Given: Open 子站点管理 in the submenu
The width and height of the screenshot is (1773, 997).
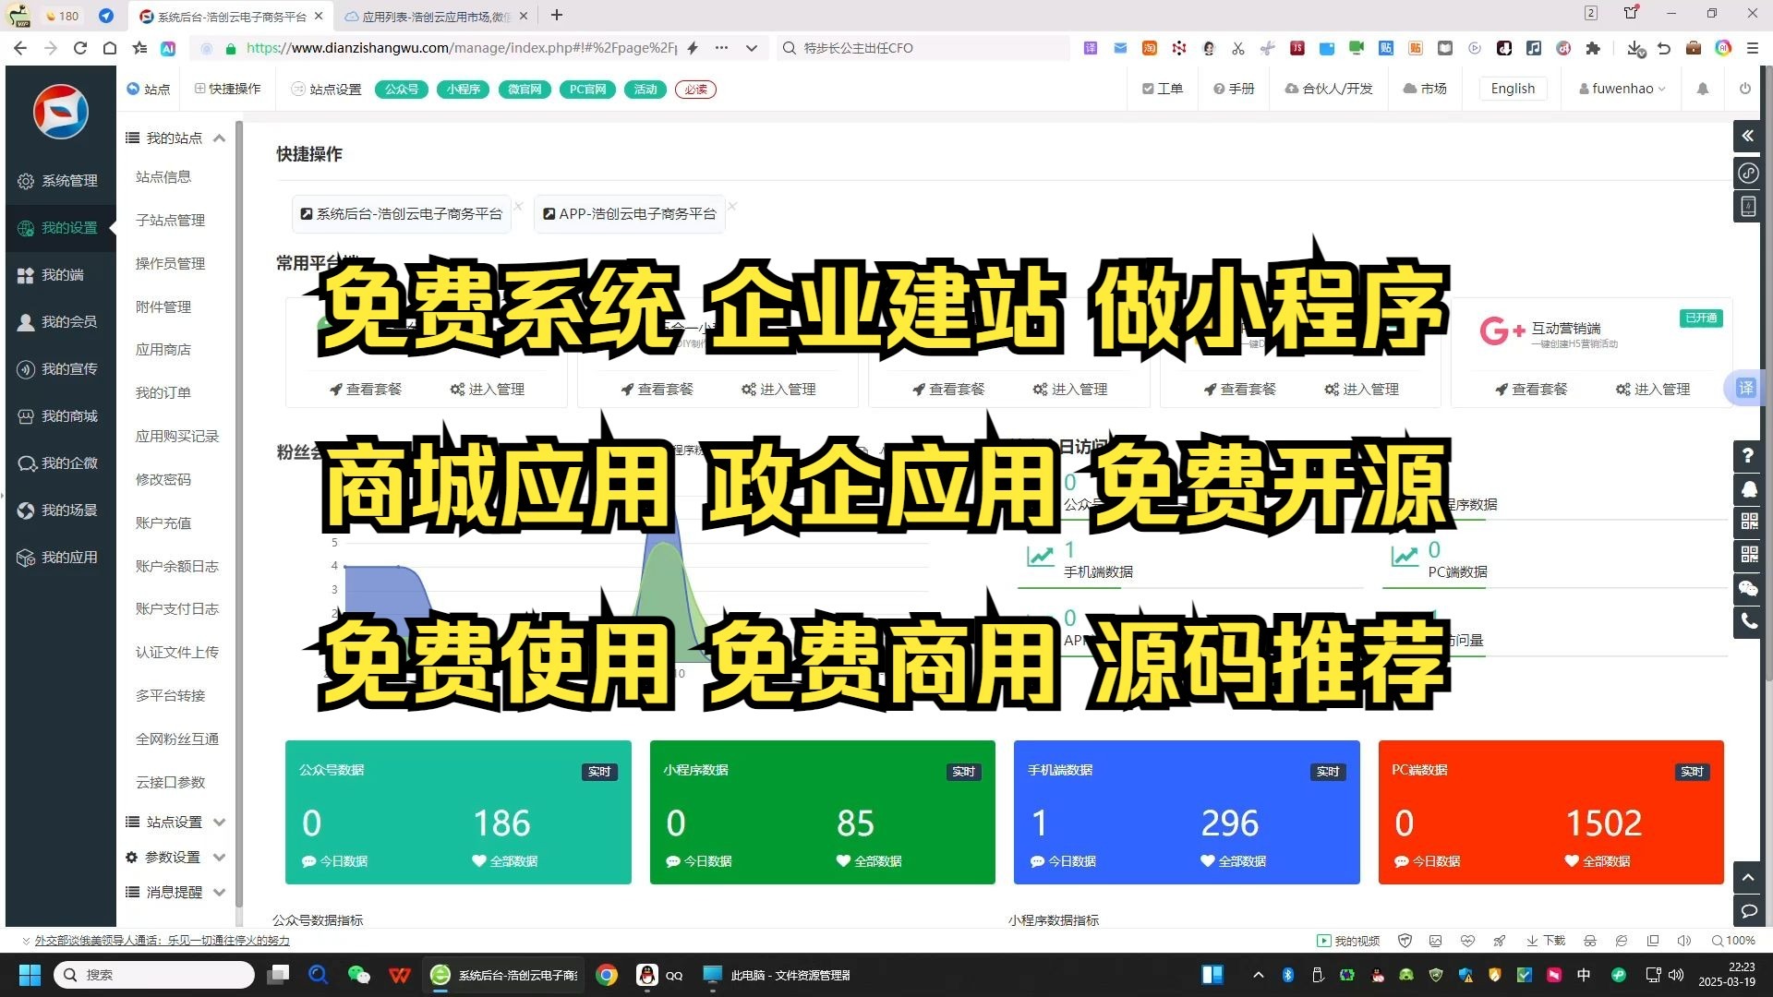Looking at the screenshot, I should 170,221.
